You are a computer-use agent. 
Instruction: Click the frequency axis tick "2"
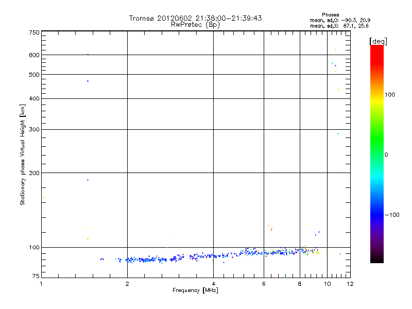pyautogui.click(x=127, y=284)
